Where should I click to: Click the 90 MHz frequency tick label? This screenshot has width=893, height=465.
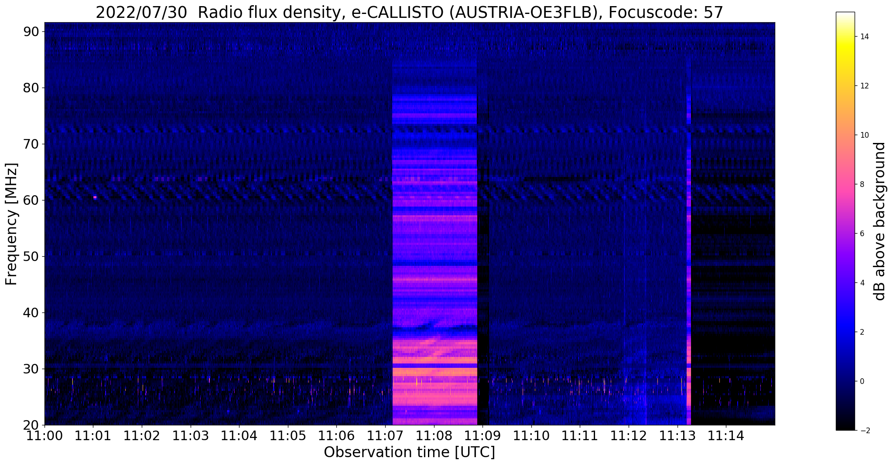31,31
